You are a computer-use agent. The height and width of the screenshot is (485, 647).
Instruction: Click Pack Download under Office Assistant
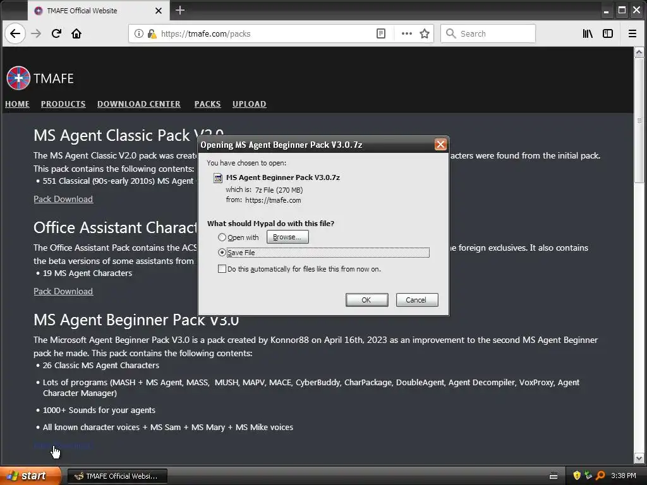point(63,292)
